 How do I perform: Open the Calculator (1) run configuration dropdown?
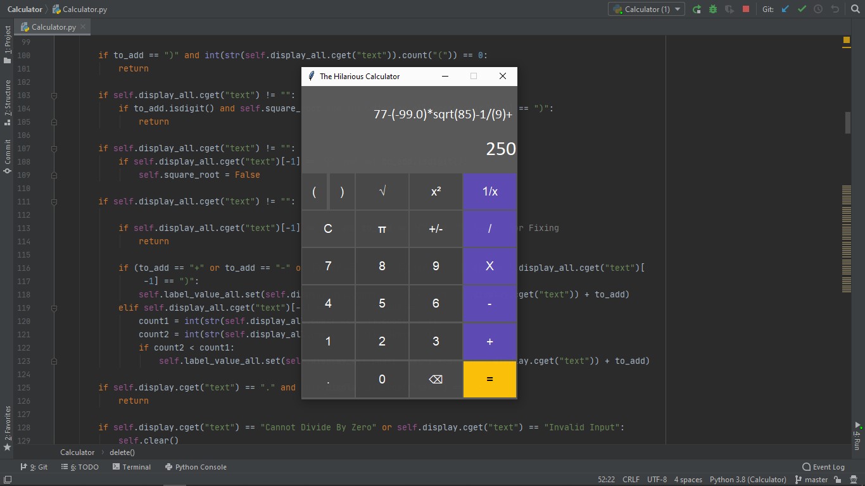647,9
